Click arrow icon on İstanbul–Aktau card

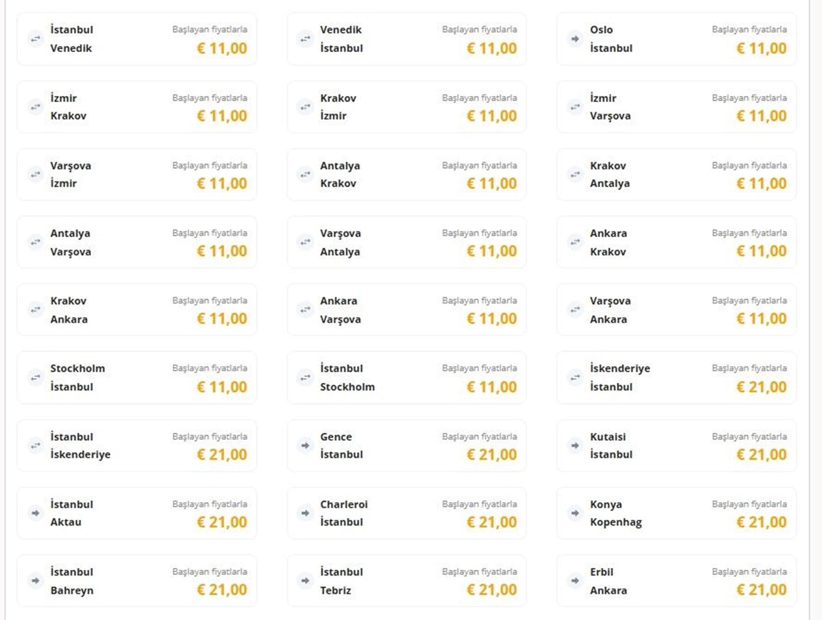click(x=36, y=513)
